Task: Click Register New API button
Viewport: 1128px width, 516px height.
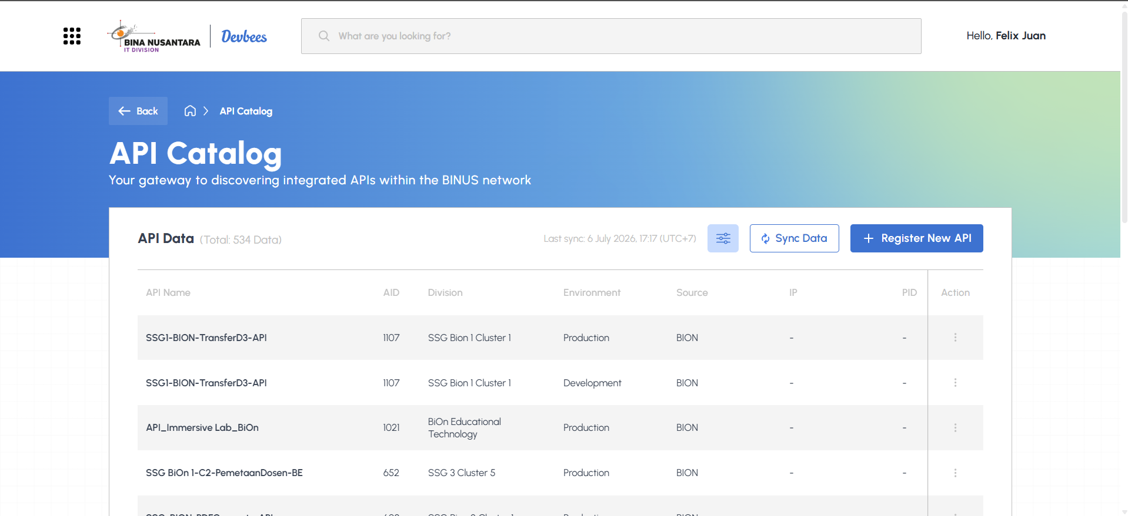Action: tap(917, 238)
